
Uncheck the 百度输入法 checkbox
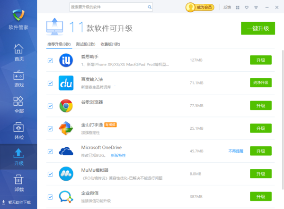pos(50,83)
